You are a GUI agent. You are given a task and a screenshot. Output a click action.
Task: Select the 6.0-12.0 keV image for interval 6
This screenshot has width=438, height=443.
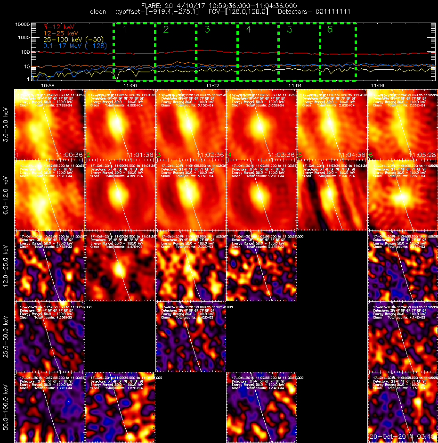pos(403,195)
